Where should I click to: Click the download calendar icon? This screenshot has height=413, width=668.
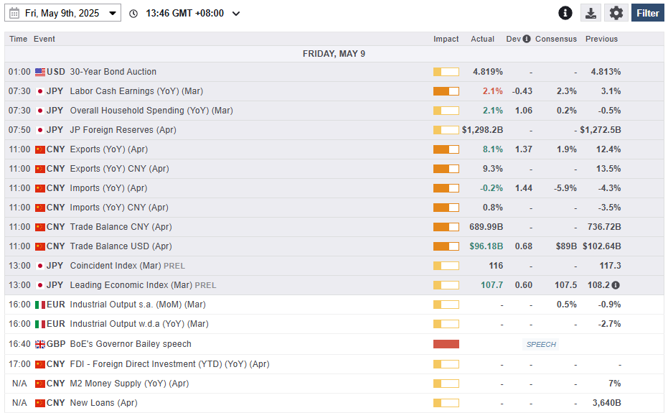click(590, 13)
